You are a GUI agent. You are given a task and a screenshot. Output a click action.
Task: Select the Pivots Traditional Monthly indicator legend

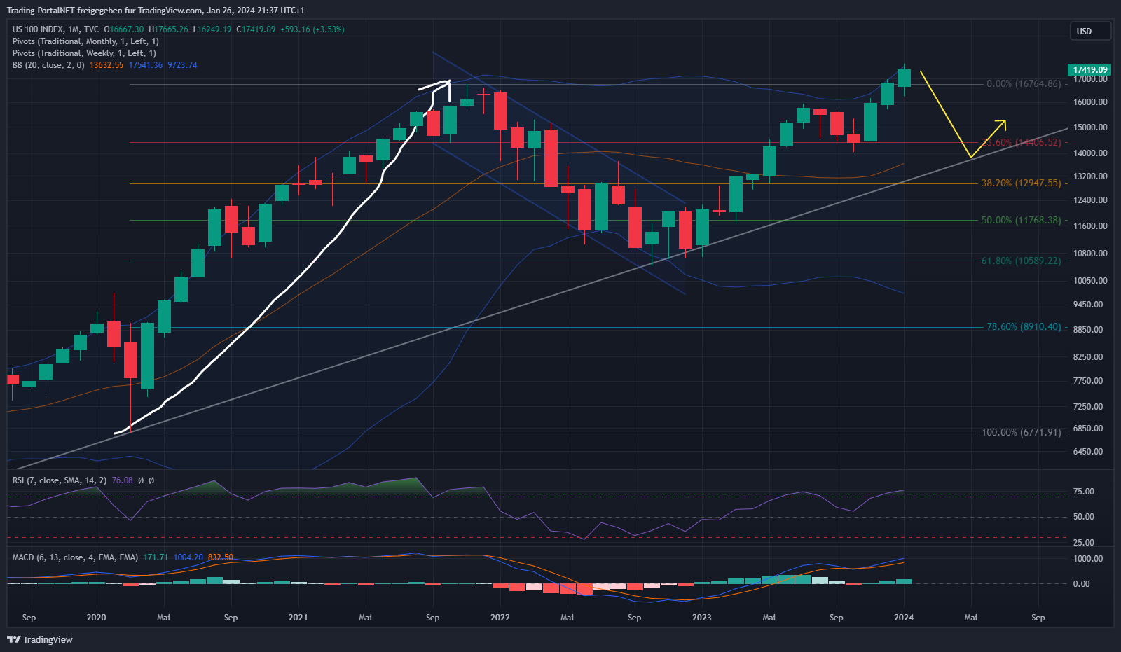click(85, 41)
